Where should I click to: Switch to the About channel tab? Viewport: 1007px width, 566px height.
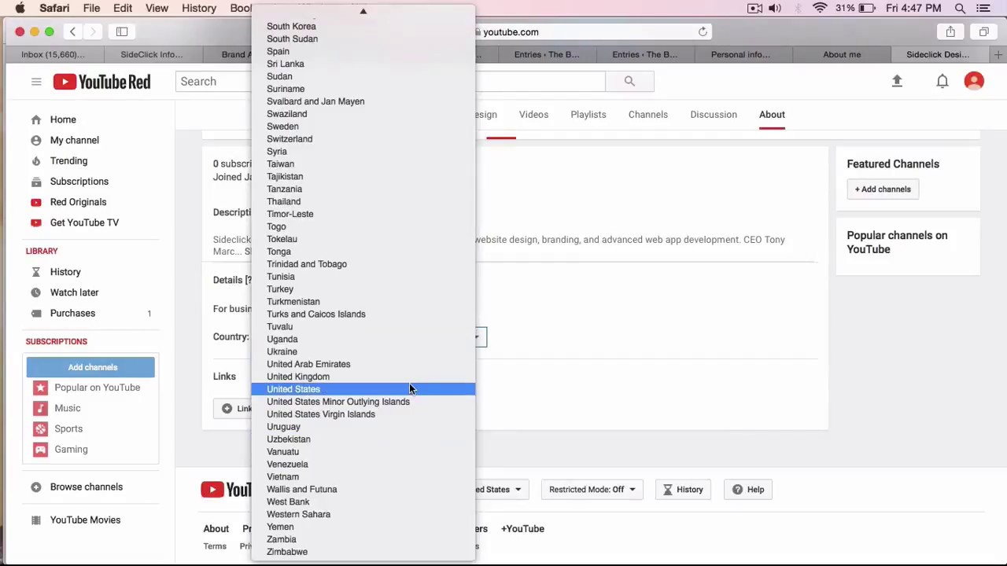[772, 115]
